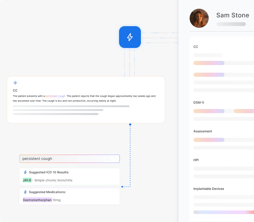Open the Assessment section
The image size is (254, 222).
(202, 131)
